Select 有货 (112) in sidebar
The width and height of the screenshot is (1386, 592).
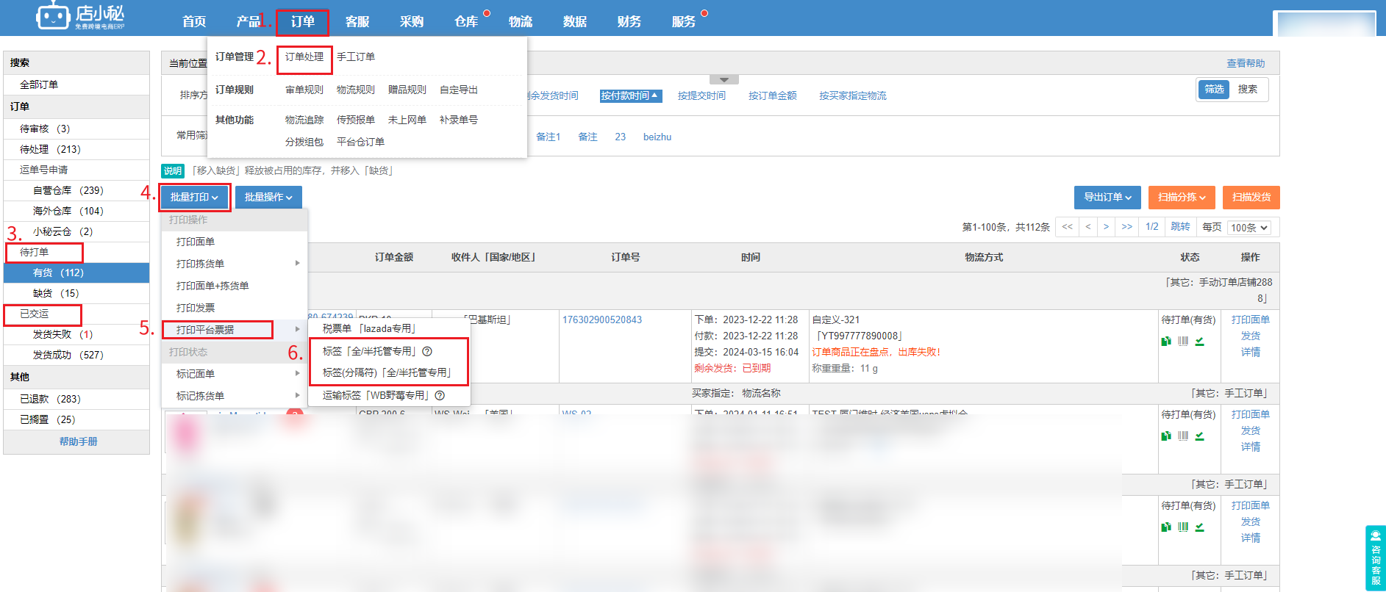point(76,272)
